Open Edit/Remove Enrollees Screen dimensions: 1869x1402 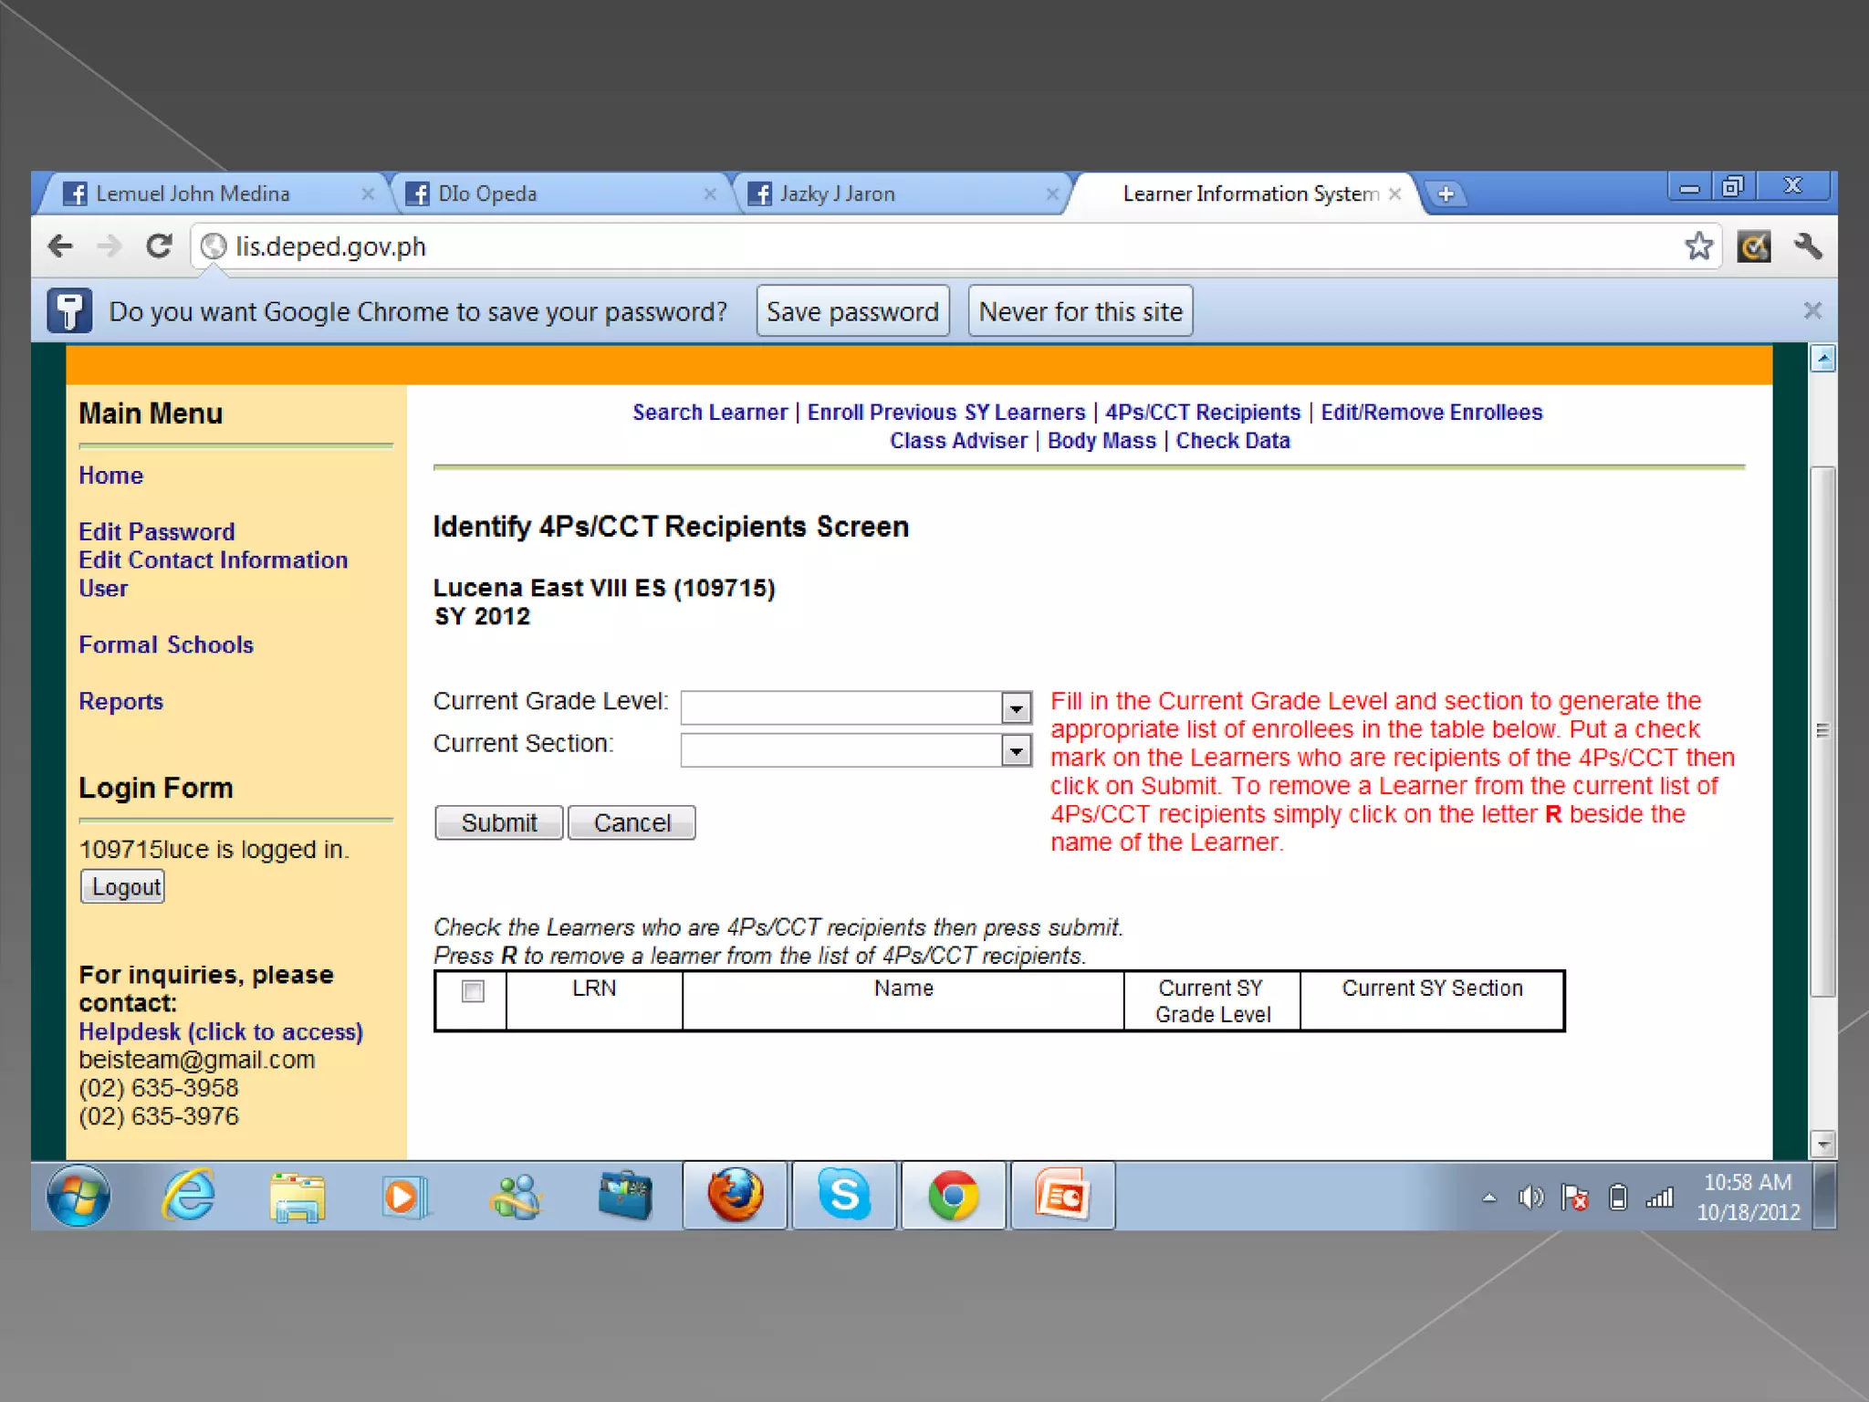pos(1432,413)
